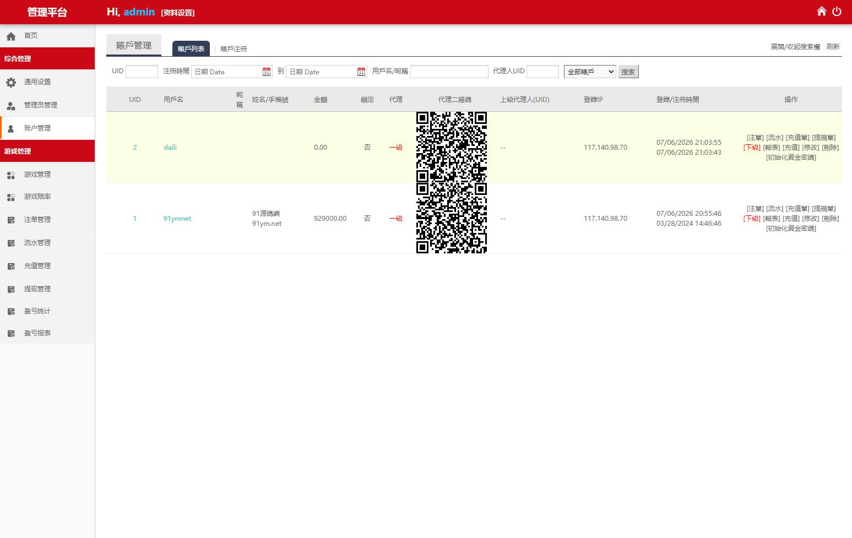The image size is (852, 538).
Task: Click 流水 for user daili
Action: click(775, 138)
